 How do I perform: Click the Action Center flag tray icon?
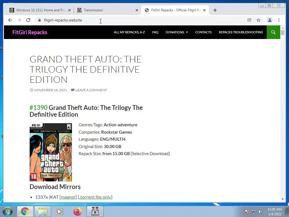pyautogui.click(x=247, y=212)
